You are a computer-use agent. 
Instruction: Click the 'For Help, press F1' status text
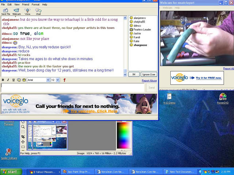coord(30,153)
